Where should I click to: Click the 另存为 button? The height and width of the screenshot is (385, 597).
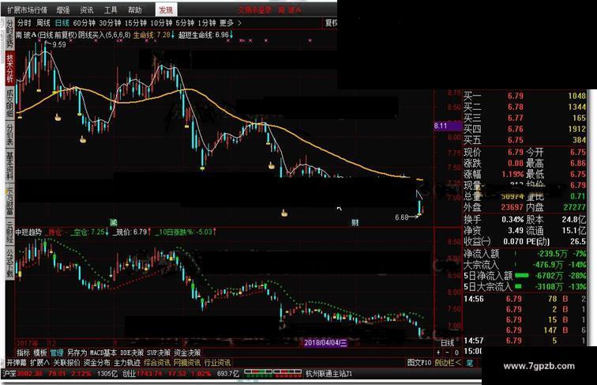point(77,353)
